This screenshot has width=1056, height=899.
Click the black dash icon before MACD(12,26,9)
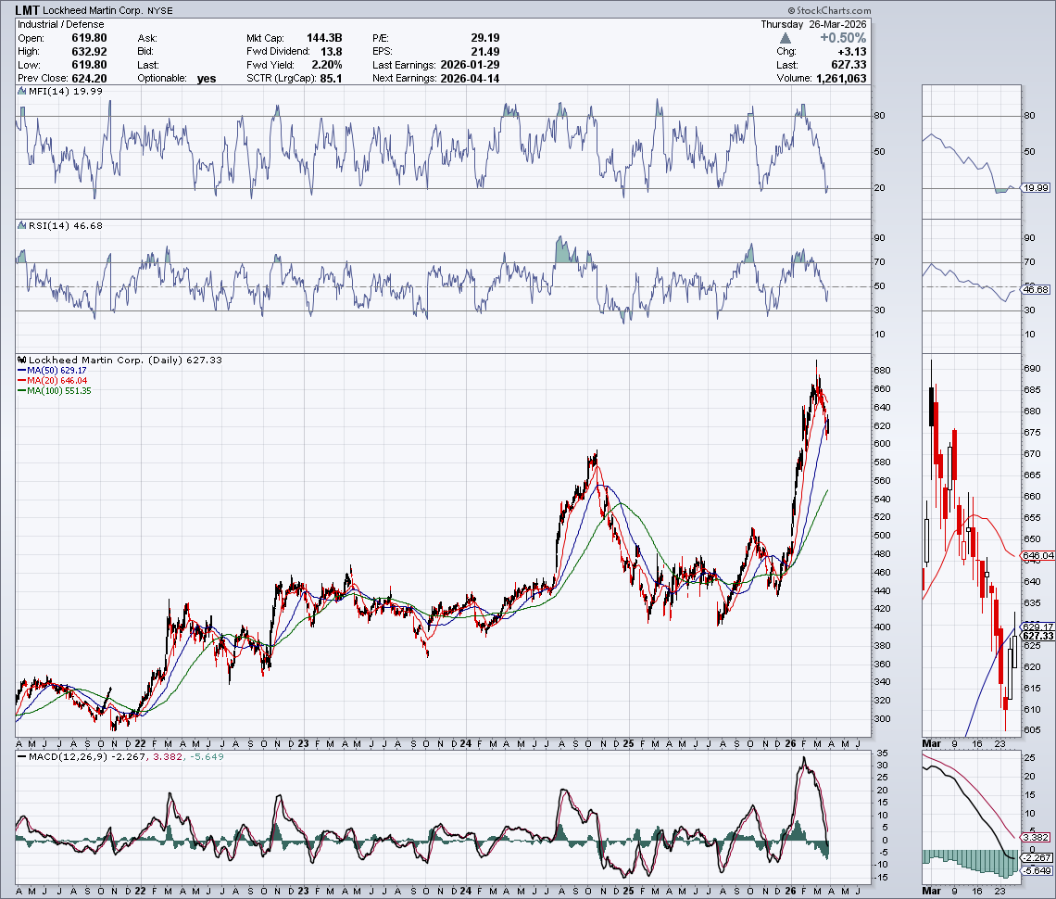(x=22, y=757)
